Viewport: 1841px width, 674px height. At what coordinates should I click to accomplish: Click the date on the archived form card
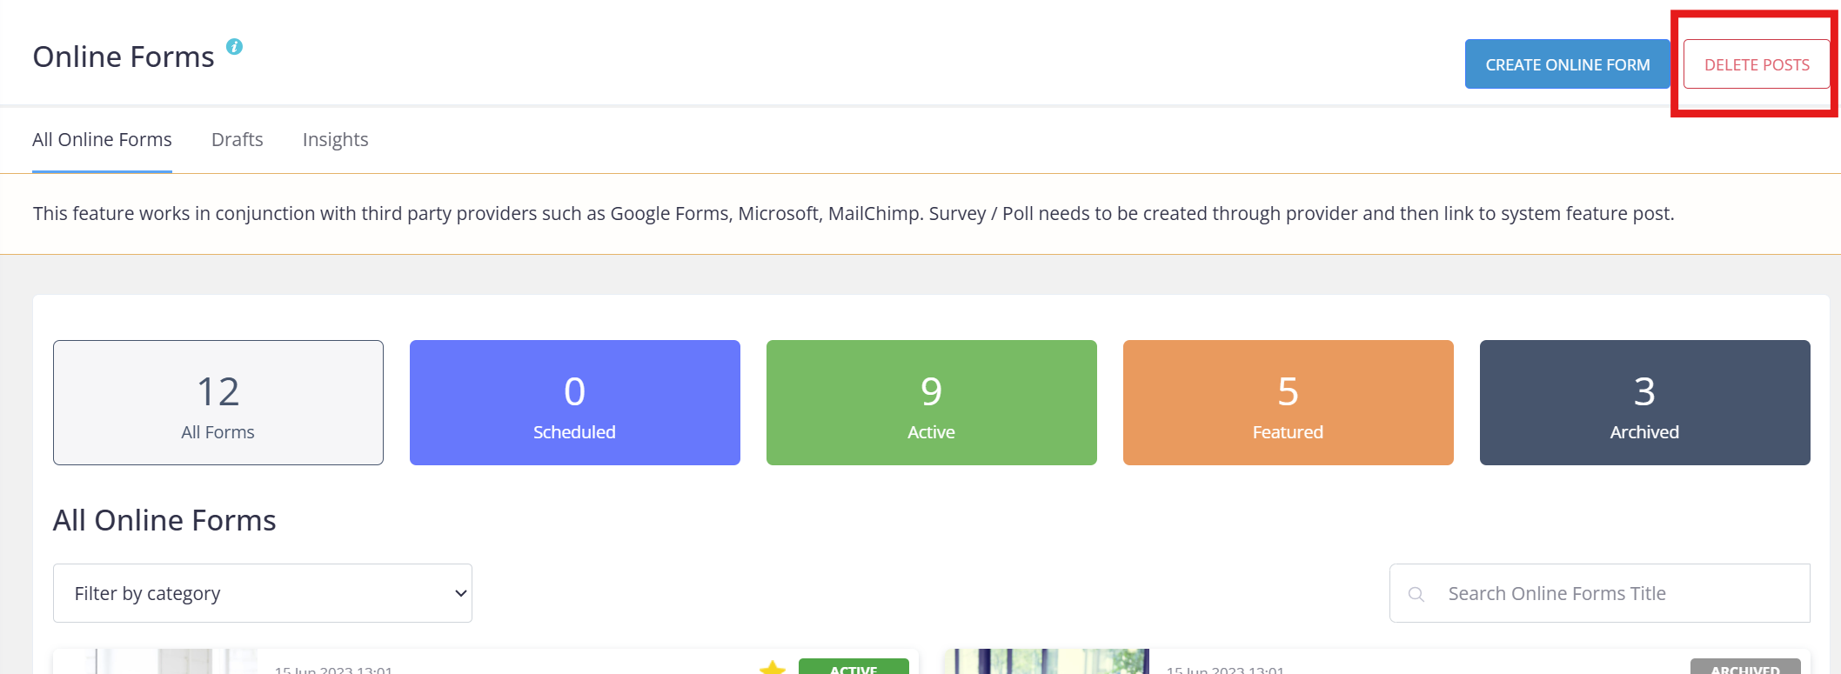tap(1225, 670)
